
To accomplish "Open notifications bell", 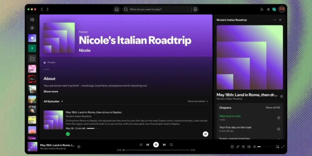I will [262, 9].
